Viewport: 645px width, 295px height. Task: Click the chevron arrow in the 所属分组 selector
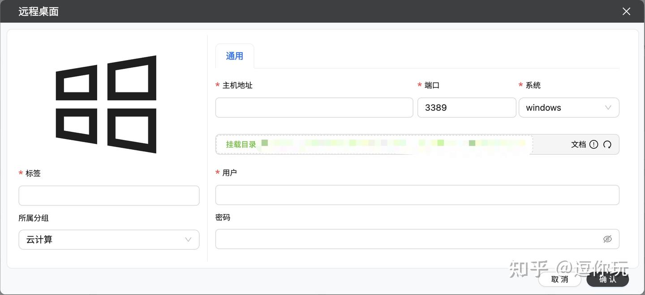188,239
